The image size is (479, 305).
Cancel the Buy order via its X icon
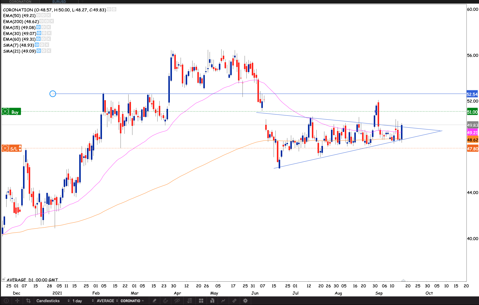click(5, 112)
